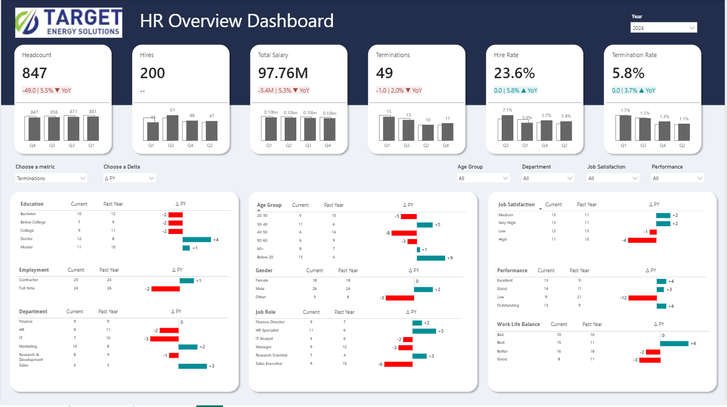727x407 pixels.
Task: Sort by the Job Role column header
Action: click(266, 312)
